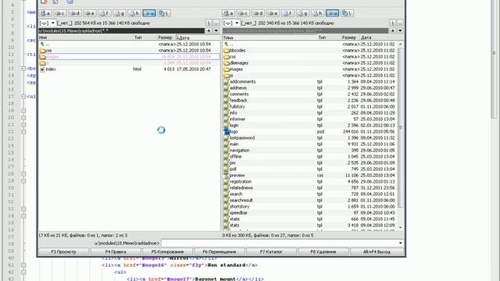The width and height of the screenshot is (500, 281).
Task: Select drive d in the left panel drive bar
Action: [75, 13]
